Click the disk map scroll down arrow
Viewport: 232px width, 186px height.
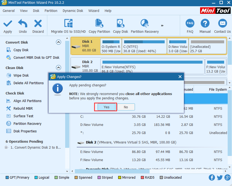click(x=230, y=83)
